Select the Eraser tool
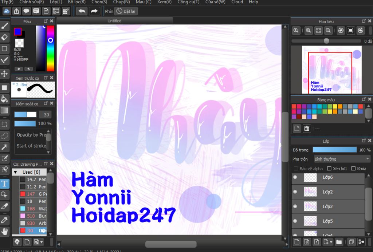The width and height of the screenshot is (373, 252). (4, 37)
